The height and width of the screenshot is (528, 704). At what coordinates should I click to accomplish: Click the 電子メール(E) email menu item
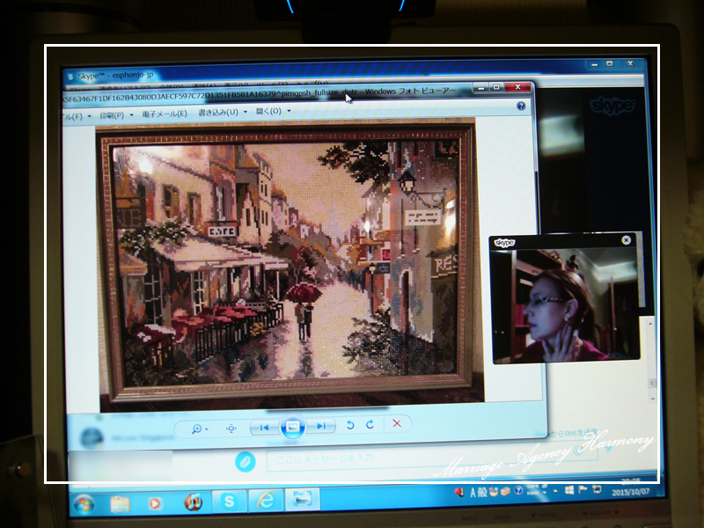coord(165,114)
